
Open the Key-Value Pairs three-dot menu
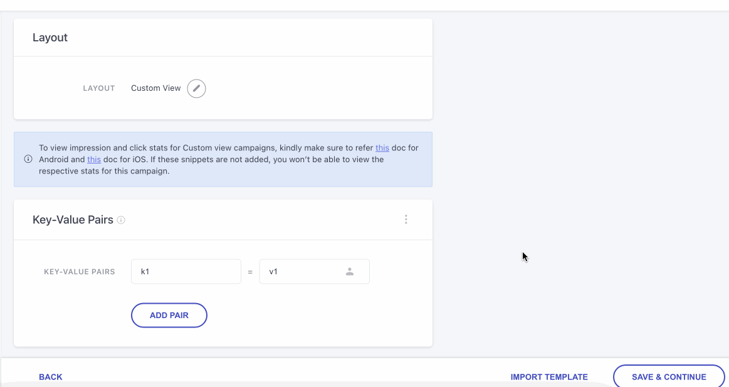[406, 219]
